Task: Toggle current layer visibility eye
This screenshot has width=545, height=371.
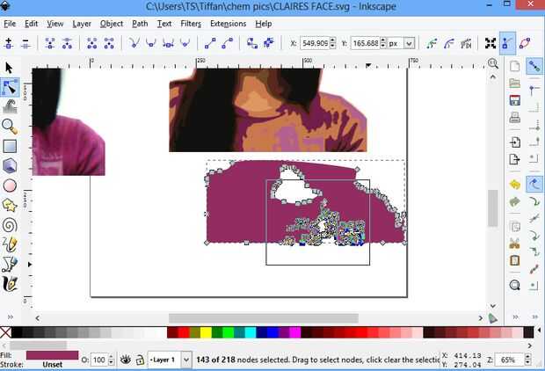Action: [x=126, y=360]
